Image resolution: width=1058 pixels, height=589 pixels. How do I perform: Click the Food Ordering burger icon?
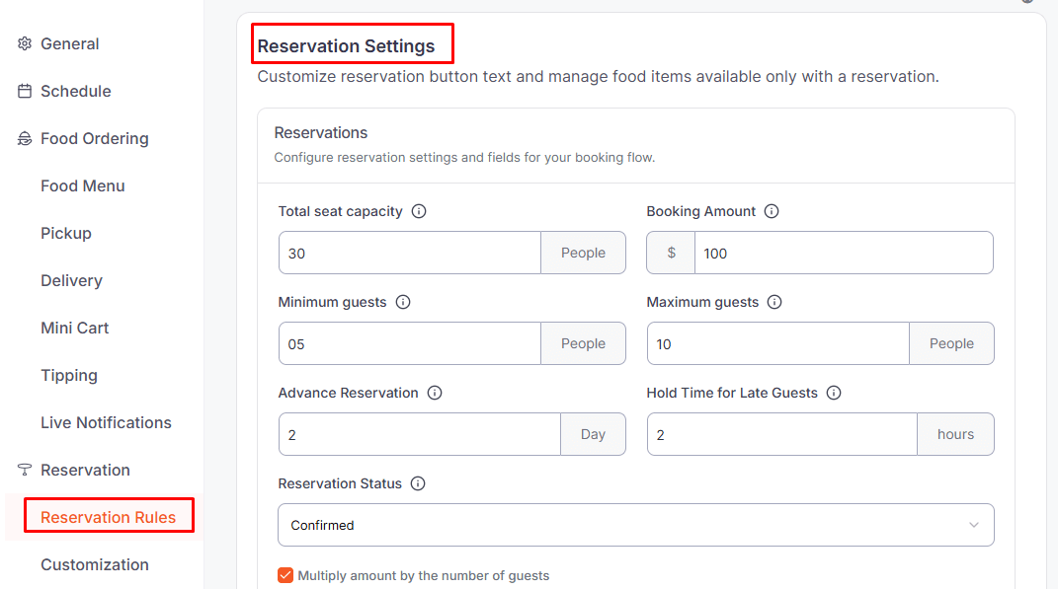(x=25, y=139)
